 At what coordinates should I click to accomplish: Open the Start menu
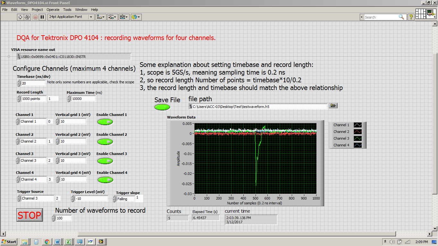click(9, 242)
